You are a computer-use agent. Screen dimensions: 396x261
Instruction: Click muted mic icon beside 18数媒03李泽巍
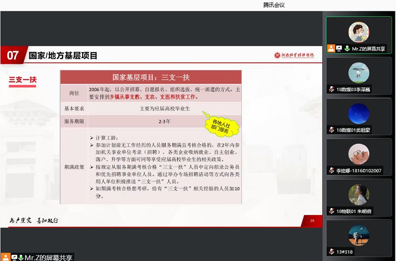[331, 89]
